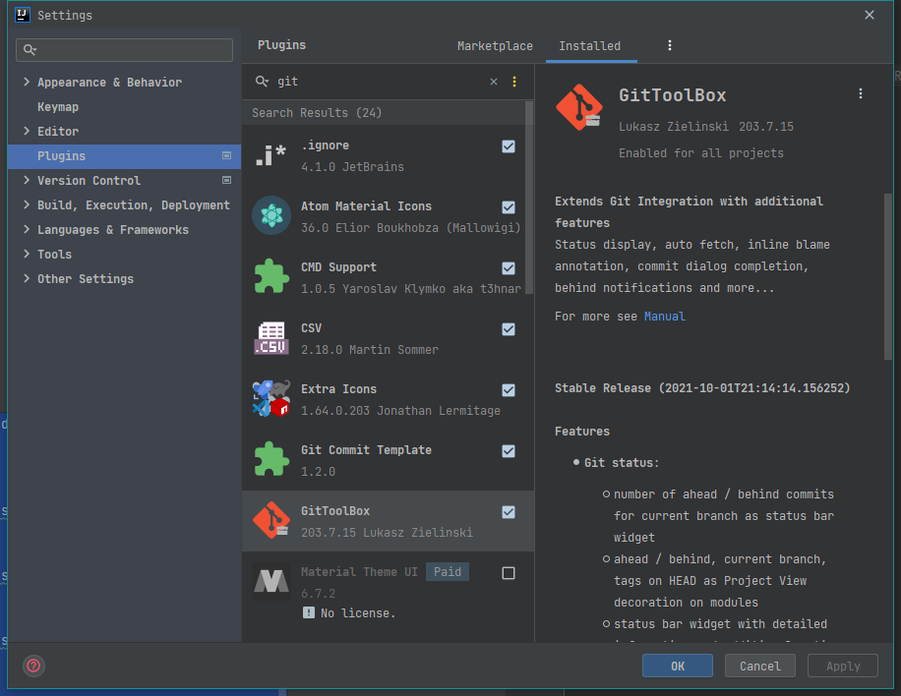901x696 pixels.
Task: Select the Keymap settings entry
Action: pyautogui.click(x=58, y=107)
